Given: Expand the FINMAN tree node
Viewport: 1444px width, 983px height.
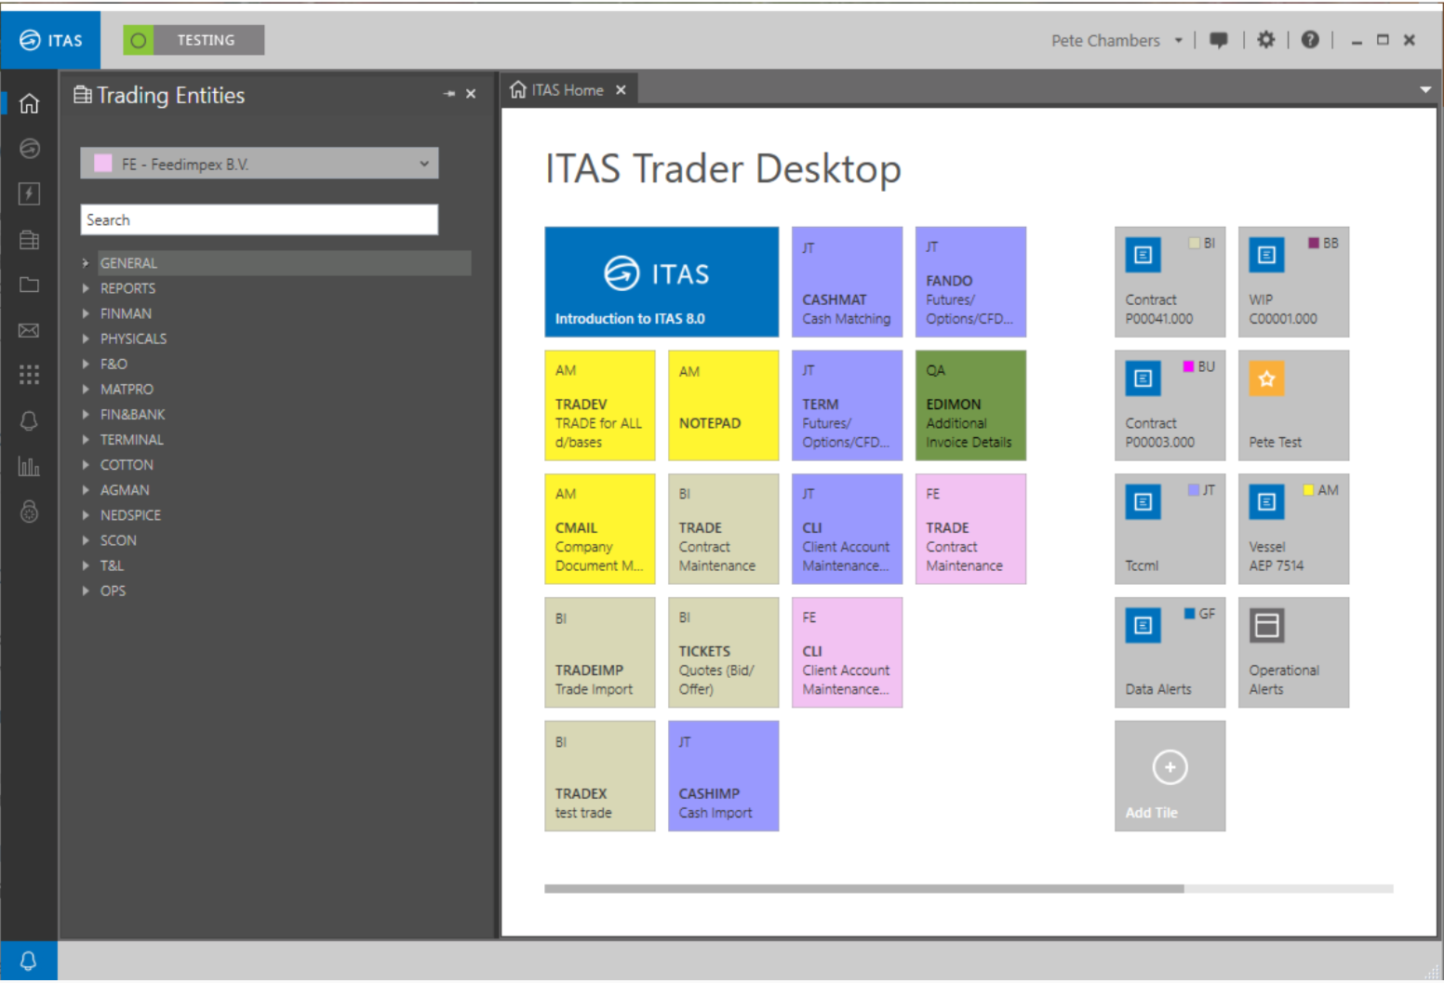Looking at the screenshot, I should (x=86, y=313).
